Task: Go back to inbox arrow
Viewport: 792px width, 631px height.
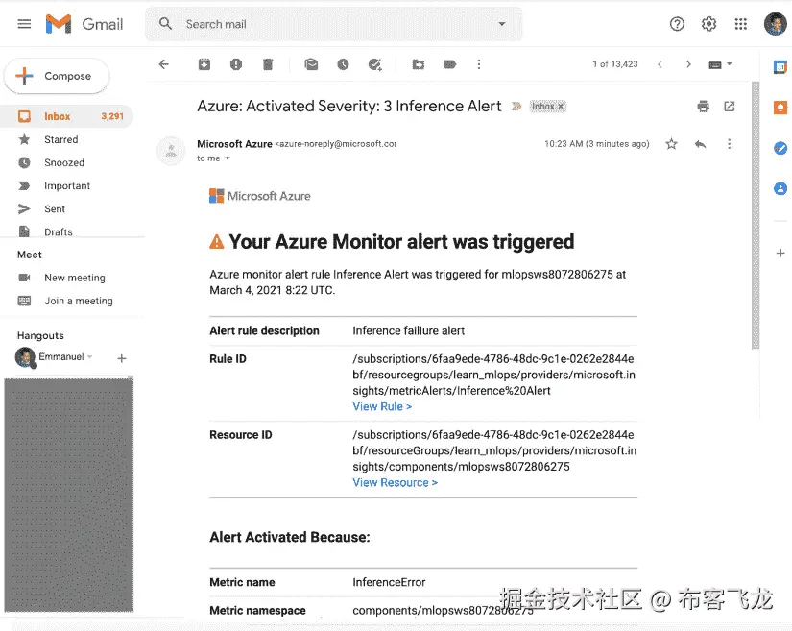Action: (x=163, y=64)
